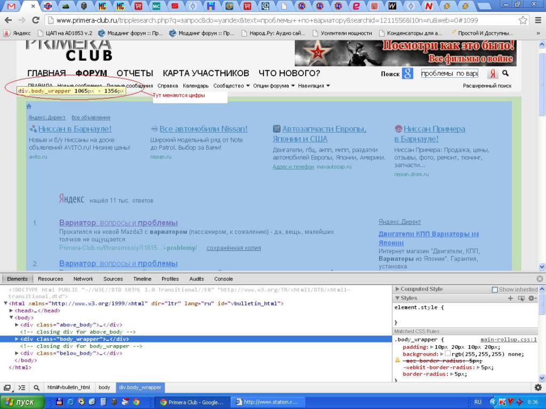The width and height of the screenshot is (546, 409).
Task: Search with the Google icon button
Action: coord(407,73)
